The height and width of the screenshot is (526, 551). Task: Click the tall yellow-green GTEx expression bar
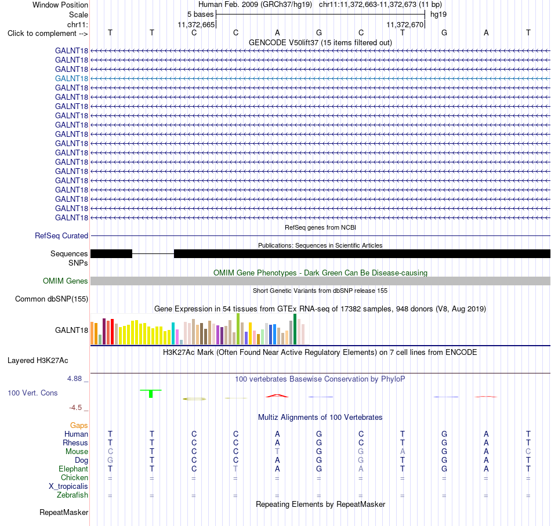(x=238, y=329)
